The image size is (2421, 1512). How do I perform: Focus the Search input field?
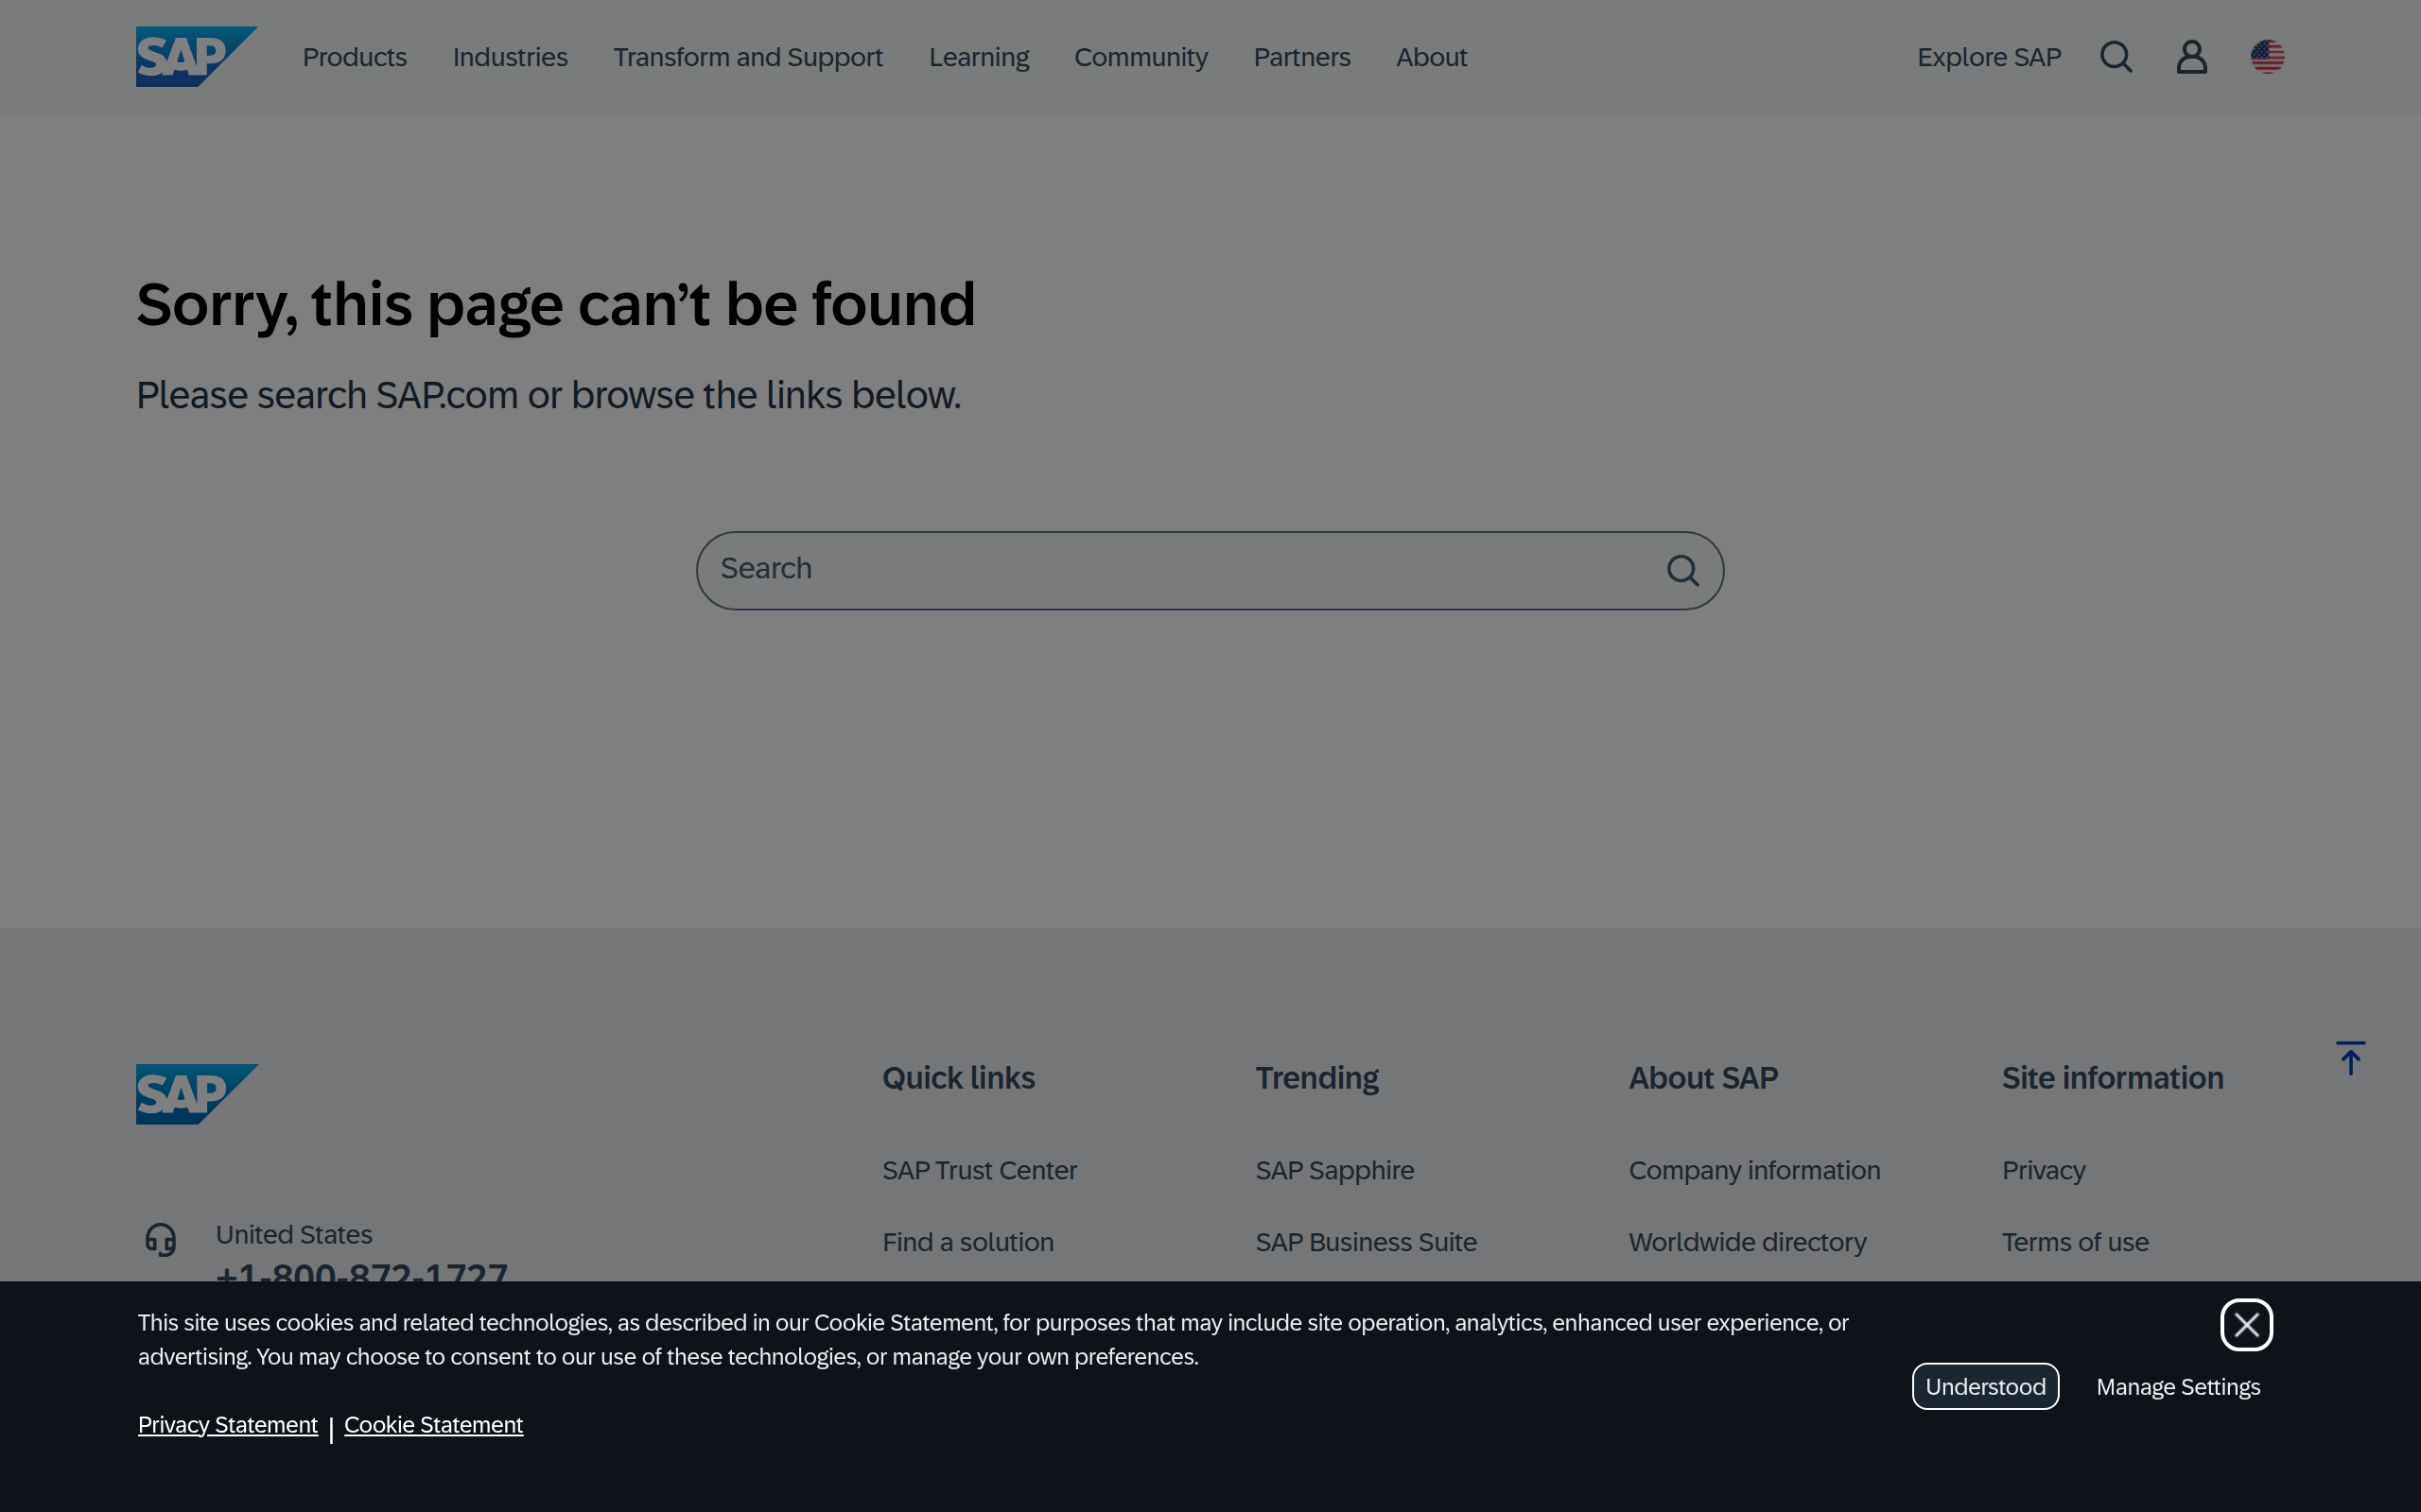tap(1180, 570)
